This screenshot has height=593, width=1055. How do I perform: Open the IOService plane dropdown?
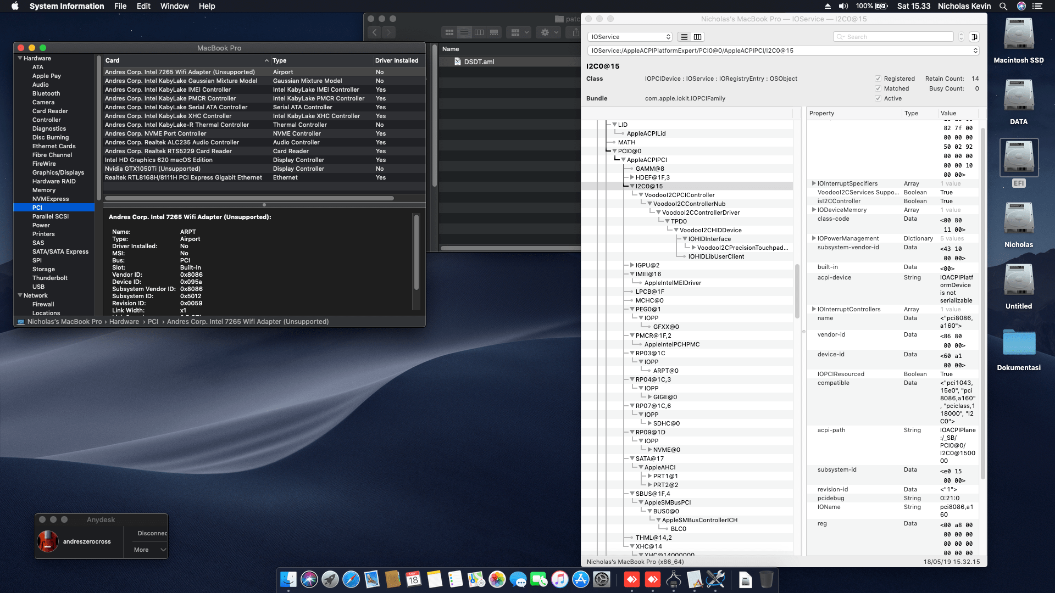(x=629, y=36)
